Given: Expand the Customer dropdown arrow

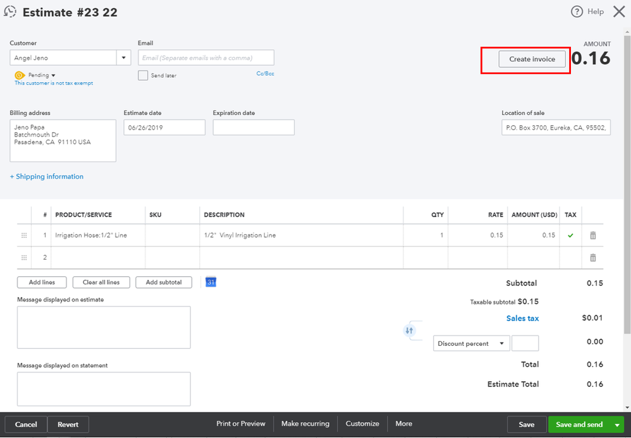Looking at the screenshot, I should [x=123, y=58].
